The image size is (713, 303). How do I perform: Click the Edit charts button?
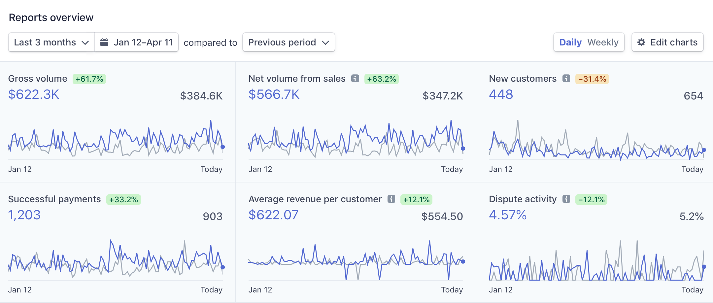pyautogui.click(x=667, y=42)
